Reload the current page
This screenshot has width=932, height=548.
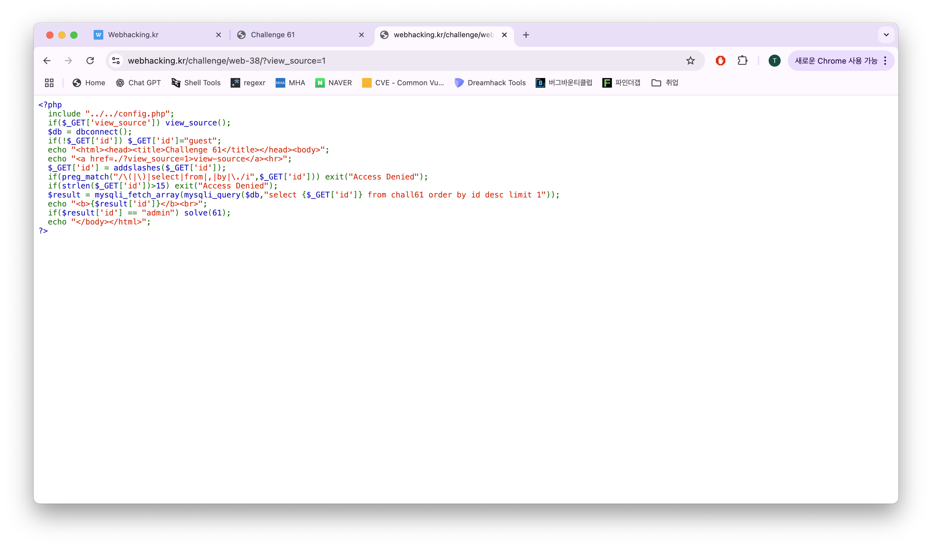[x=90, y=61]
